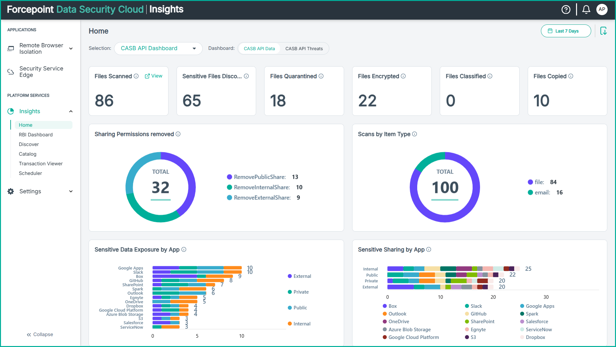Open Transaction Viewer in the sidebar

41,164
